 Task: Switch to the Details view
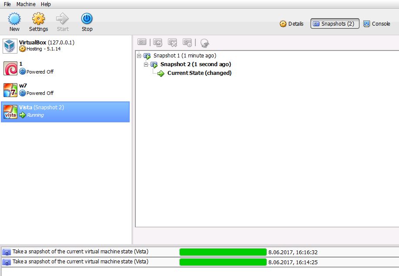[x=292, y=24]
